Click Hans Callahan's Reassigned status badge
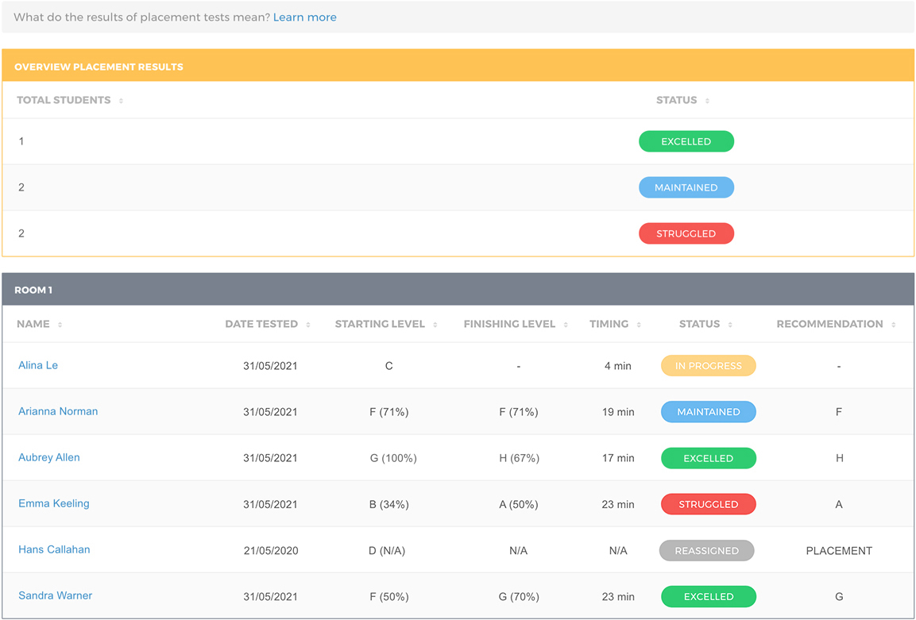This screenshot has width=916, height=620. pyautogui.click(x=706, y=550)
